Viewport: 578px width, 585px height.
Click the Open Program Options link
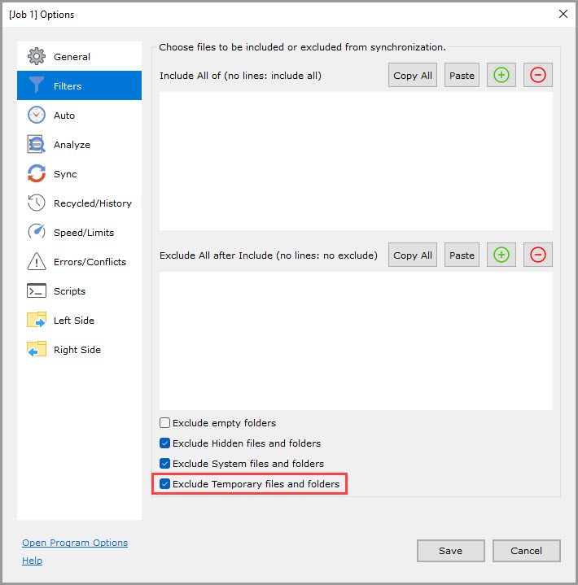tap(75, 543)
